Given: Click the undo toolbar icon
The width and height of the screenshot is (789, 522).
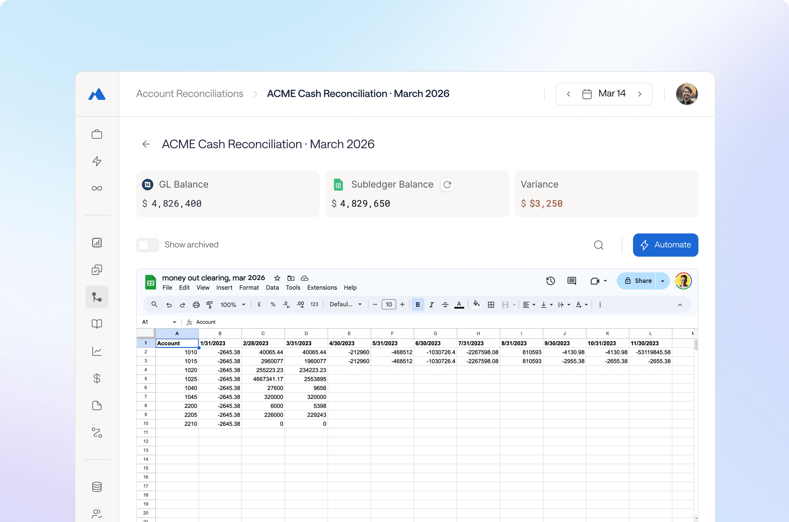Looking at the screenshot, I should (x=169, y=305).
